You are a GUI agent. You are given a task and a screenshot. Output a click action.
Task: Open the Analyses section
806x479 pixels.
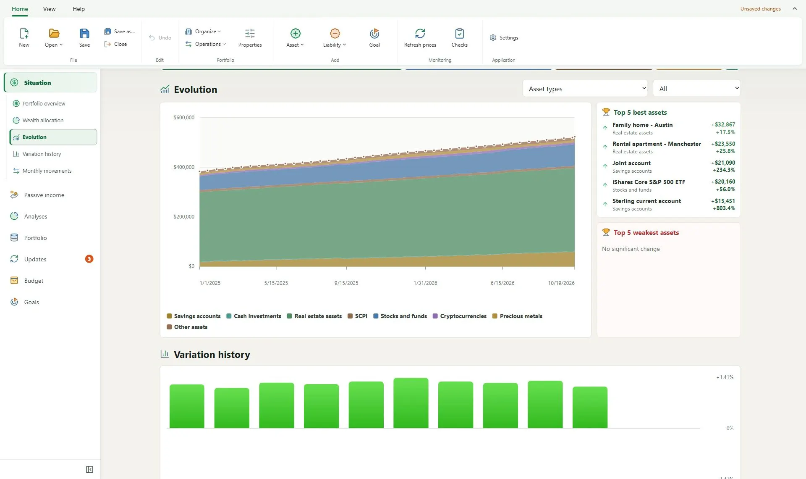pos(50,216)
